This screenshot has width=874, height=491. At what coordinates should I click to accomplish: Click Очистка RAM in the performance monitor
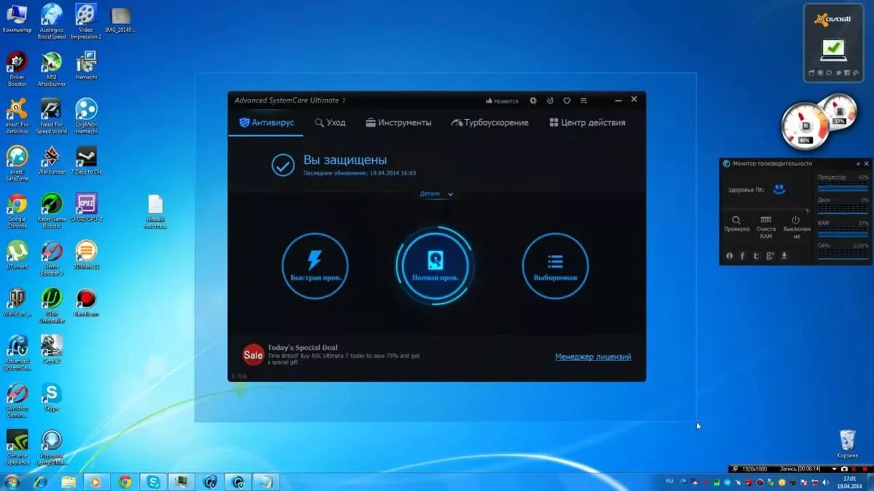(x=765, y=227)
